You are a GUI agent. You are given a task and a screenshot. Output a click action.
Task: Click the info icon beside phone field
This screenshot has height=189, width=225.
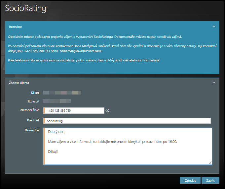pyautogui.click(x=107, y=111)
